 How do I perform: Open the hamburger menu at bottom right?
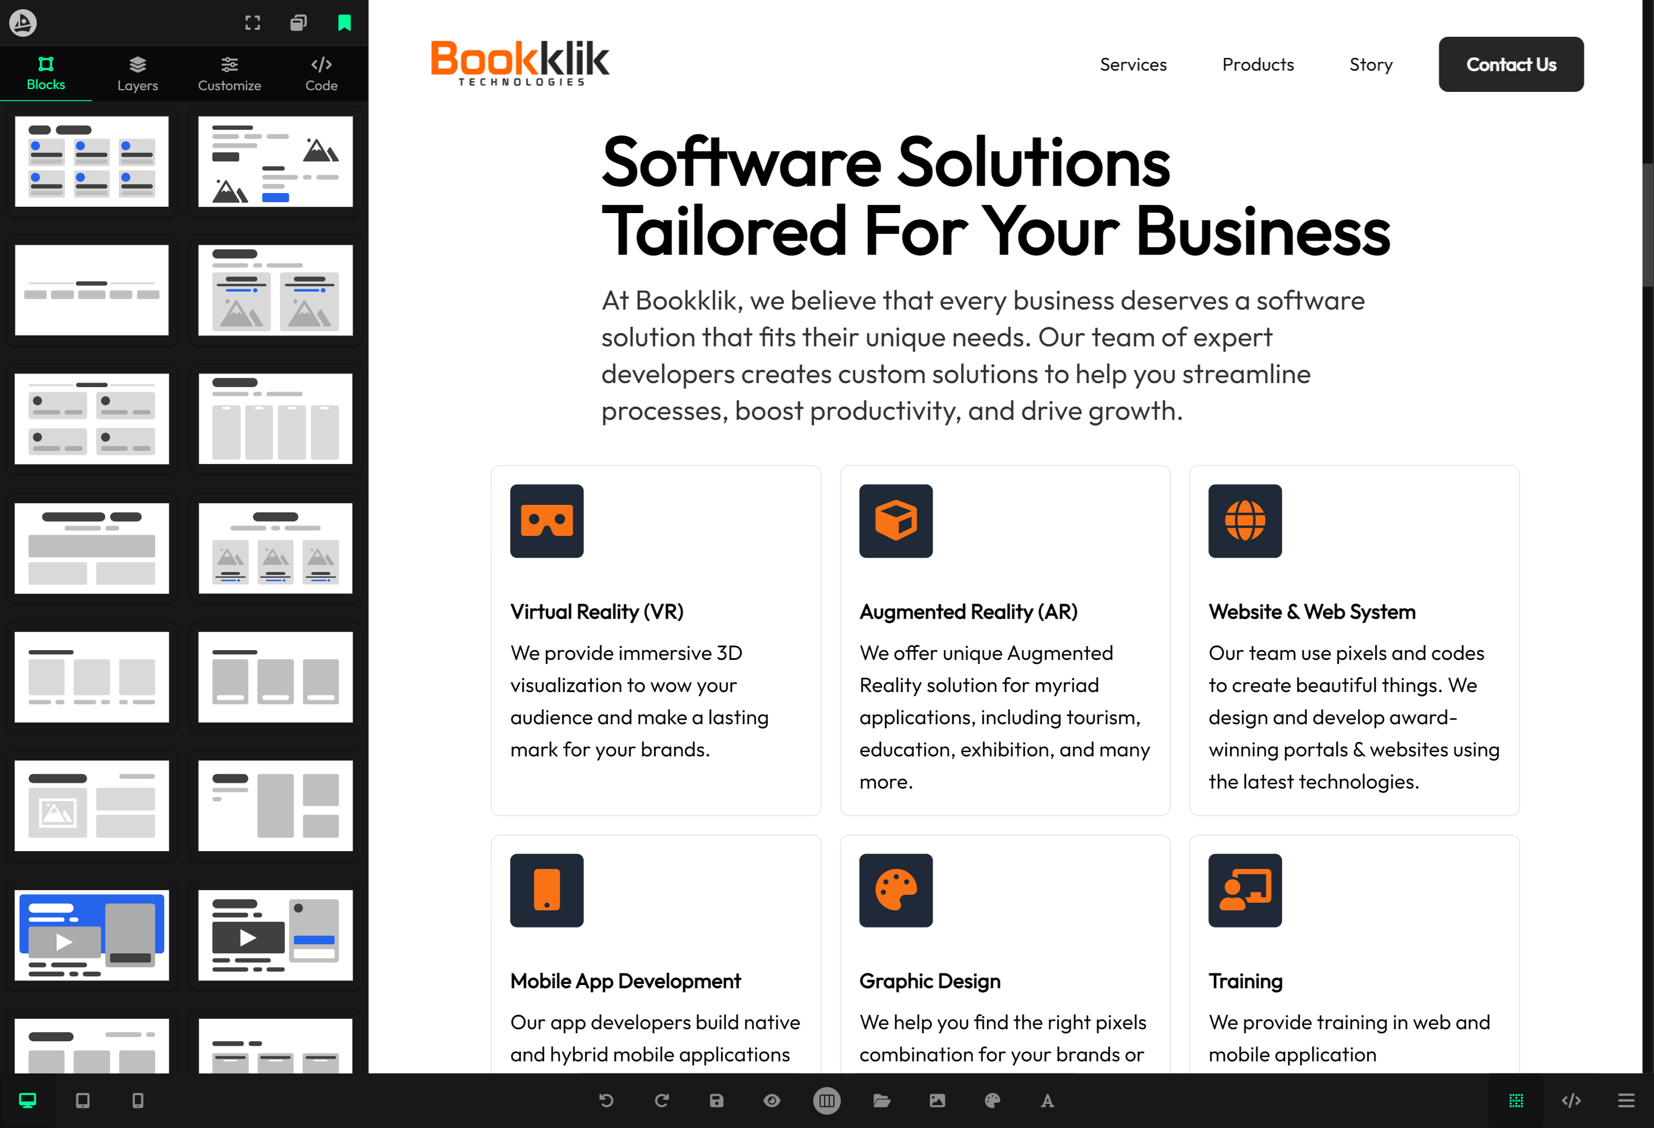tap(1626, 1100)
